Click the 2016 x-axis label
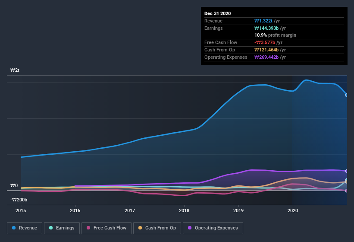354x242 pixels. [75, 210]
